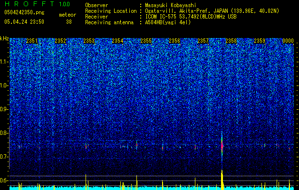Click the 2358 time marker

click(231, 41)
